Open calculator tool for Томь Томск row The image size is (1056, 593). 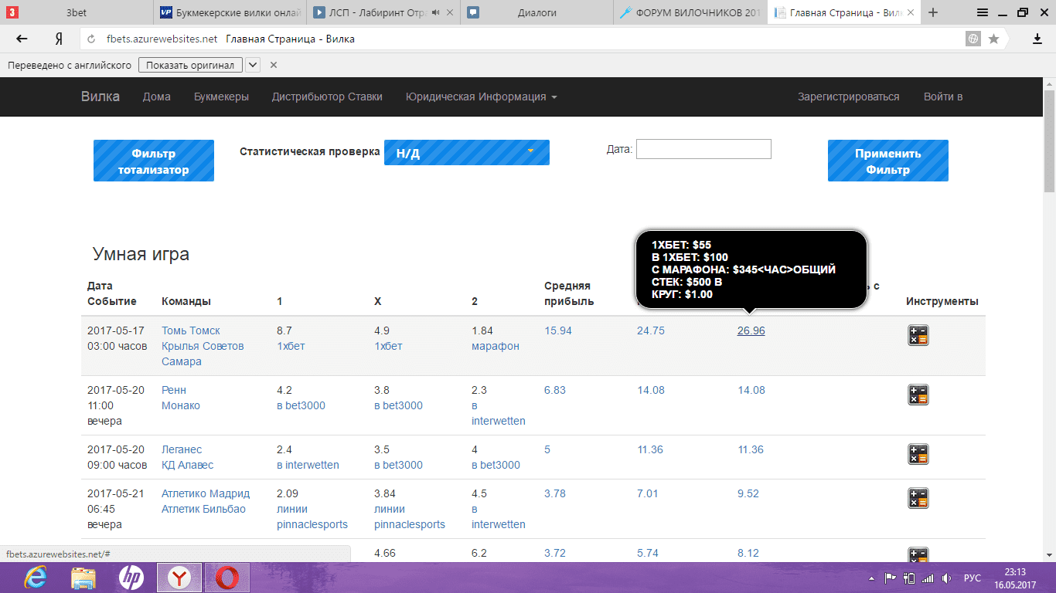pos(918,335)
